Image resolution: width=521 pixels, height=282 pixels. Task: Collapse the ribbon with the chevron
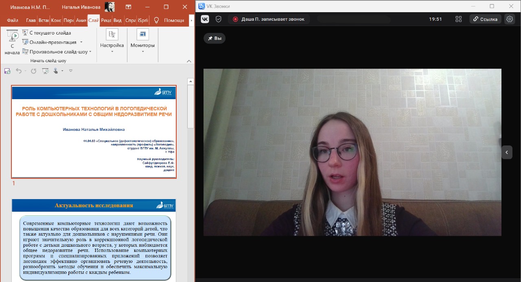coord(189,61)
